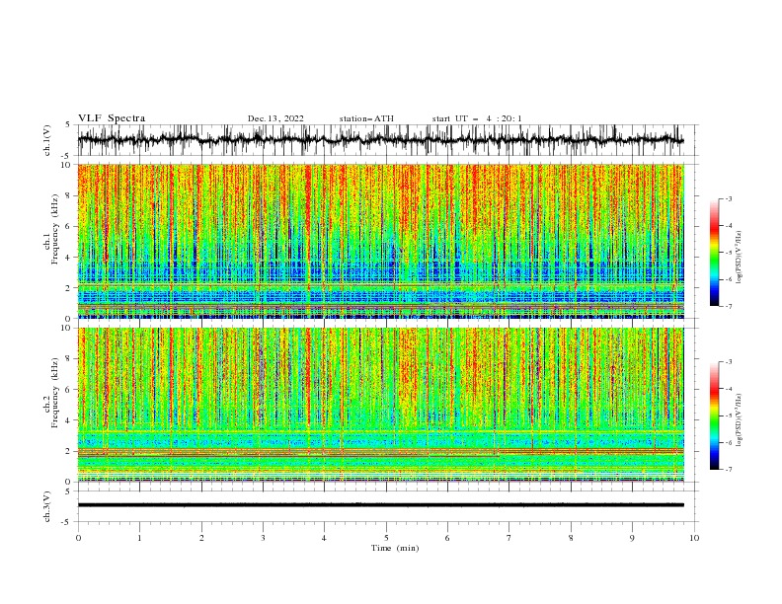Select the date text "Dec. 13, 2022"

click(275, 118)
